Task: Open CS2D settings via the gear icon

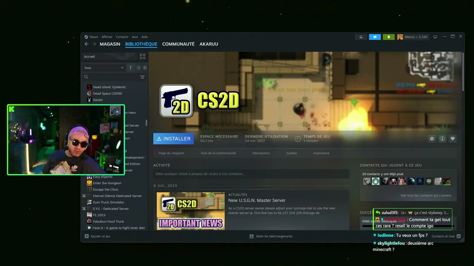Action: tap(432, 139)
